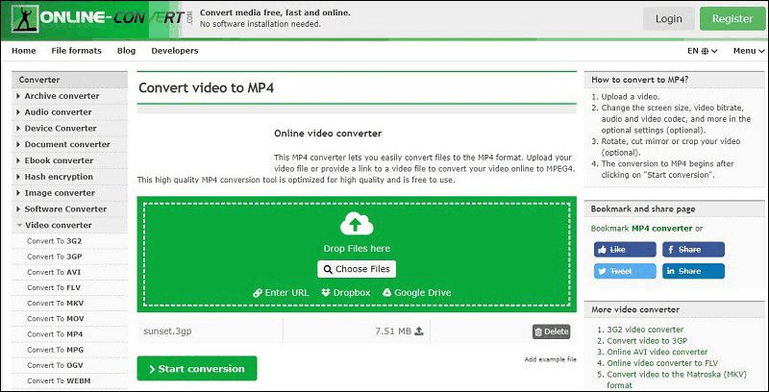Viewport: 769px width, 392px height.
Task: Open the Home menu item
Action: tap(23, 51)
